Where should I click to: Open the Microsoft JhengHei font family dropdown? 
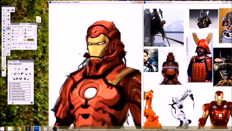click(x=19, y=27)
